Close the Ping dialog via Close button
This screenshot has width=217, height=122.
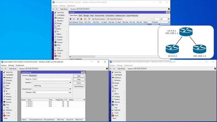coord(79,83)
